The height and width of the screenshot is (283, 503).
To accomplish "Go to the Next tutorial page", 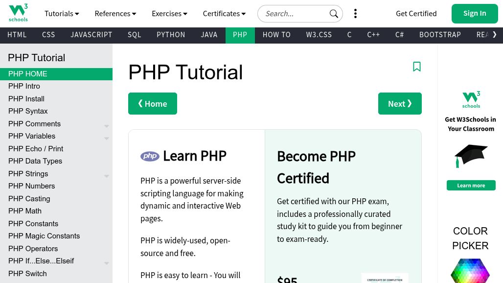I will point(400,104).
